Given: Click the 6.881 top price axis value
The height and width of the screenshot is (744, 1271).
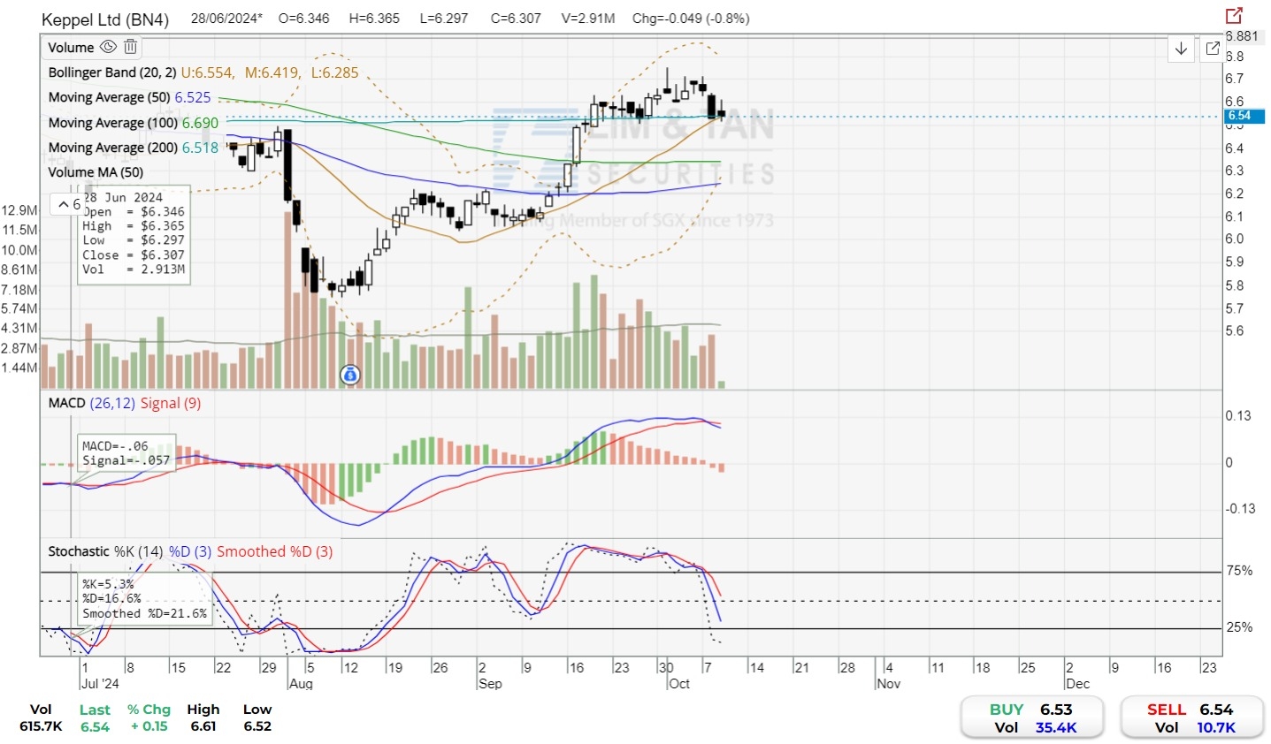Looking at the screenshot, I should tap(1242, 36).
